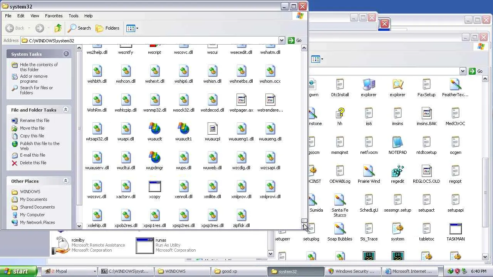Go Back in system32 window
The image size is (493, 277).
pos(15,28)
